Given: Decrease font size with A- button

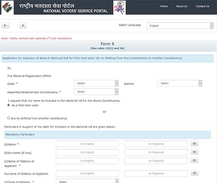Looking at the screenshot, I should pos(23,25).
